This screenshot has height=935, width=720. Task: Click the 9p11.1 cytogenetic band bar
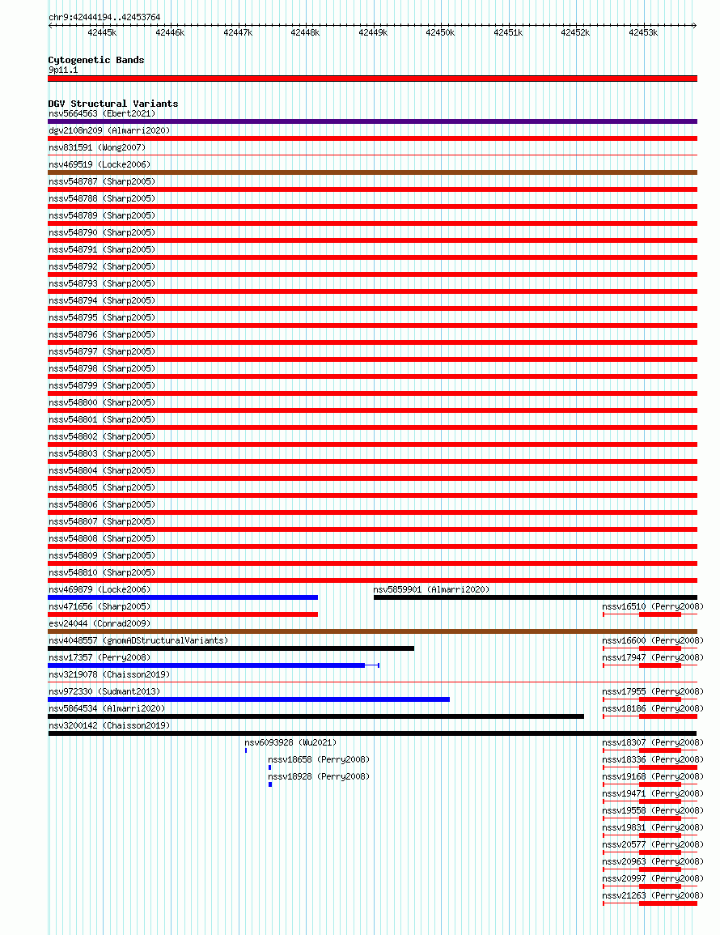point(372,78)
